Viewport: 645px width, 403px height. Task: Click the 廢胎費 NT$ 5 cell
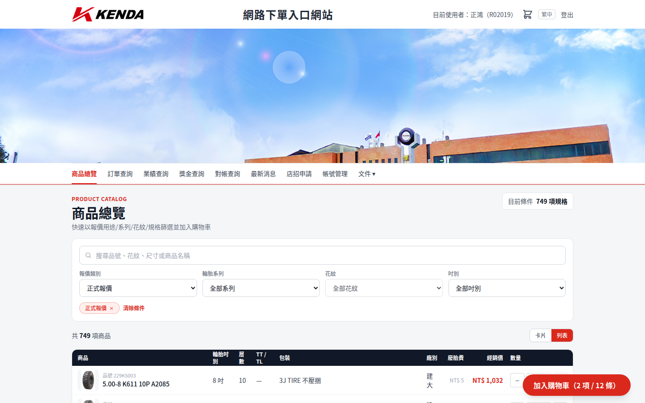coord(456,380)
